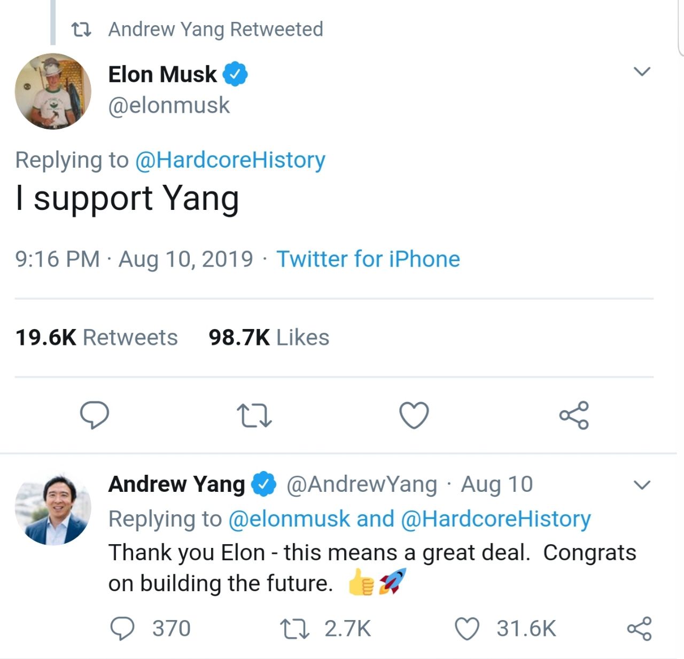This screenshot has width=684, height=659.
Task: Open Elon Musk's profile picture
Action: pos(53,91)
